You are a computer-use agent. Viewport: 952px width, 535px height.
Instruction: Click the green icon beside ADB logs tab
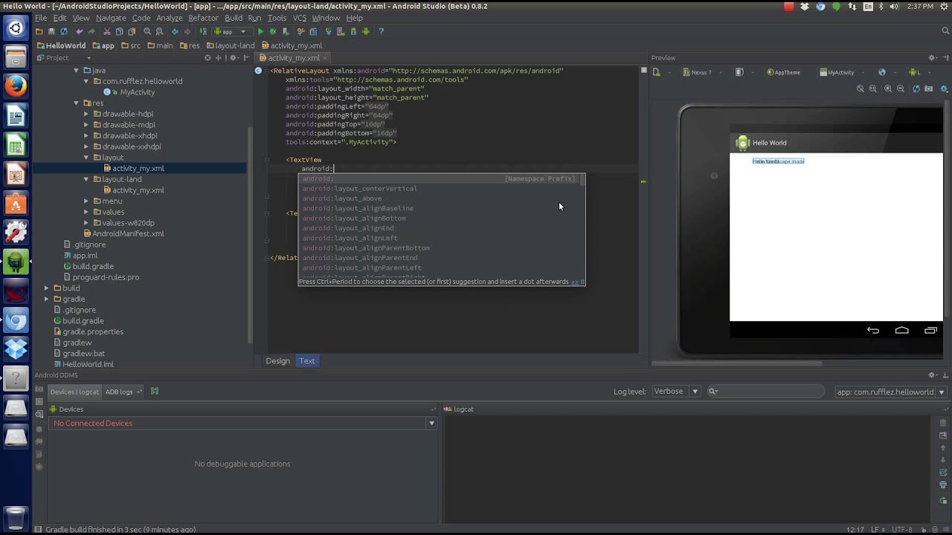click(x=155, y=391)
